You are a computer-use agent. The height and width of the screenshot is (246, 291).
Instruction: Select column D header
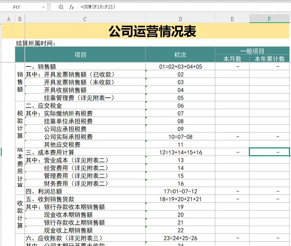click(180, 19)
